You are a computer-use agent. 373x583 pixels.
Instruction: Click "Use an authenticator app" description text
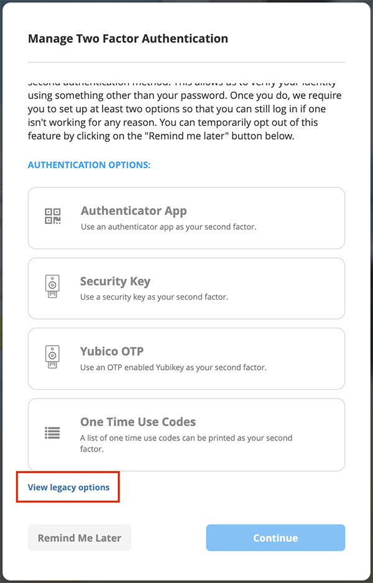[168, 227]
